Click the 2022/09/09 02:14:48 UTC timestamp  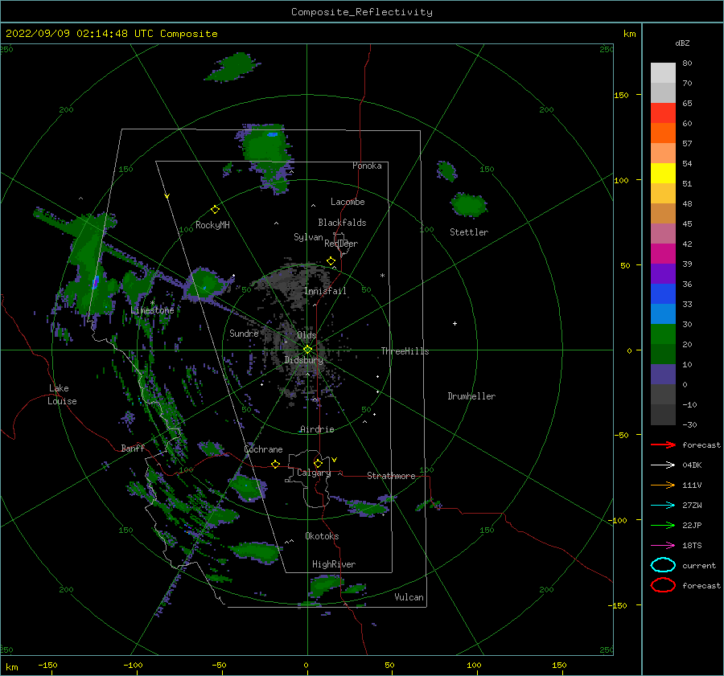pos(70,34)
